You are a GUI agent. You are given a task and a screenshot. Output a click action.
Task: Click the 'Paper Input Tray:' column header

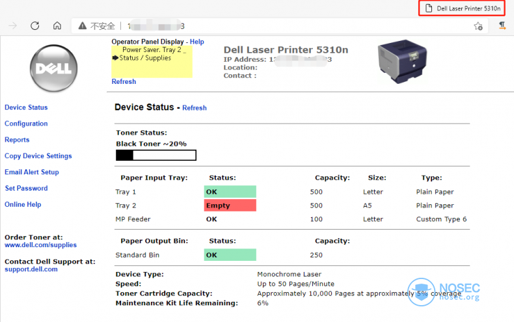(154, 178)
